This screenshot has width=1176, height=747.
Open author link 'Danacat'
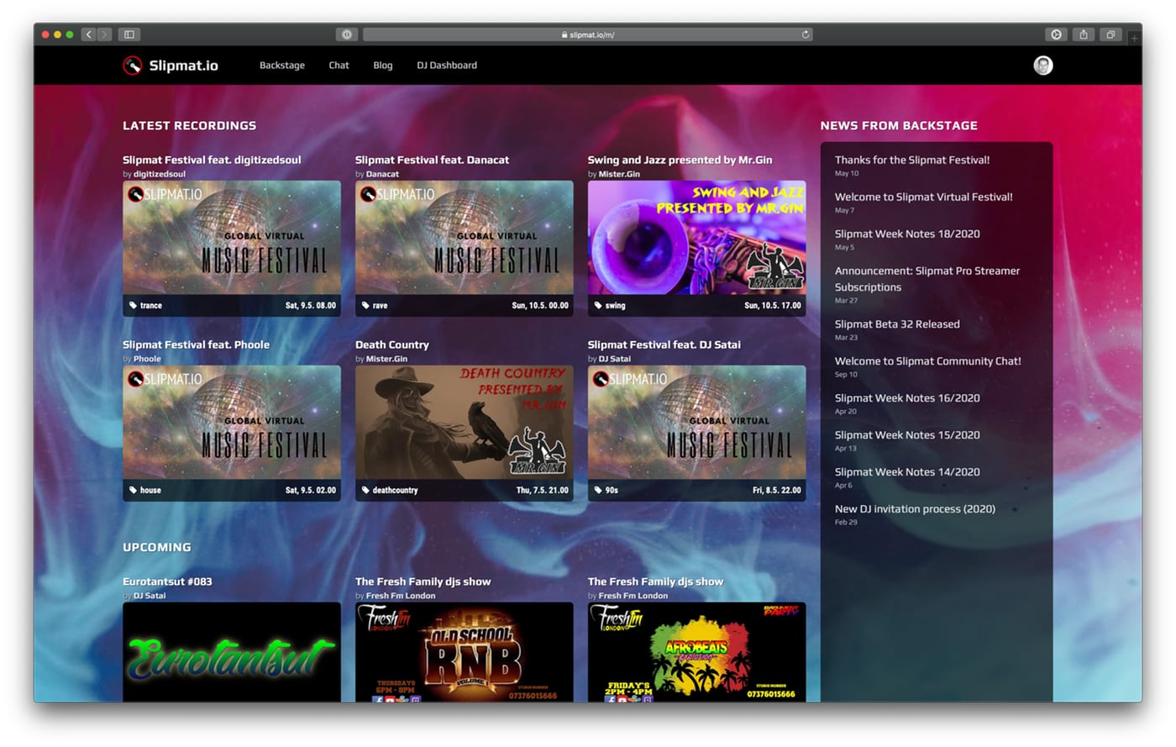382,174
